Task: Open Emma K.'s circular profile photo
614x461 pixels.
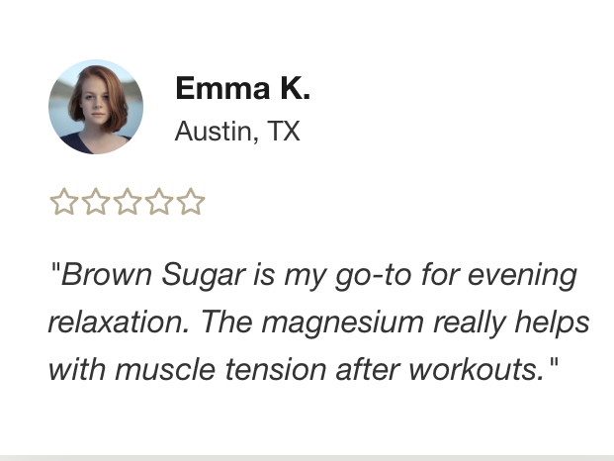Action: (96, 107)
